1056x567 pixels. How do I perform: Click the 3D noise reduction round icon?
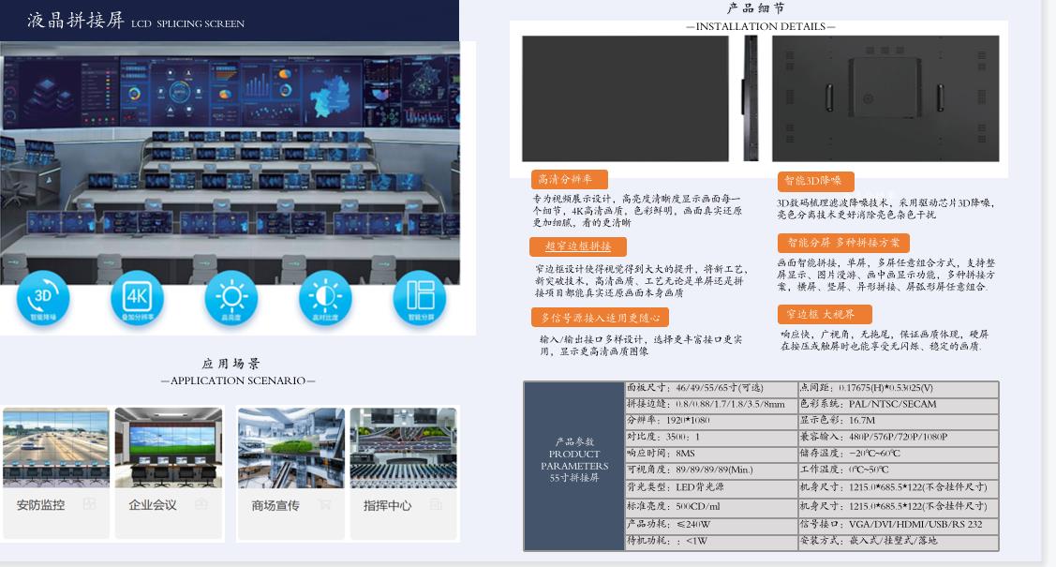pos(43,299)
